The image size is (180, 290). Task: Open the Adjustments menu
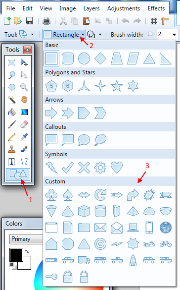[124, 8]
